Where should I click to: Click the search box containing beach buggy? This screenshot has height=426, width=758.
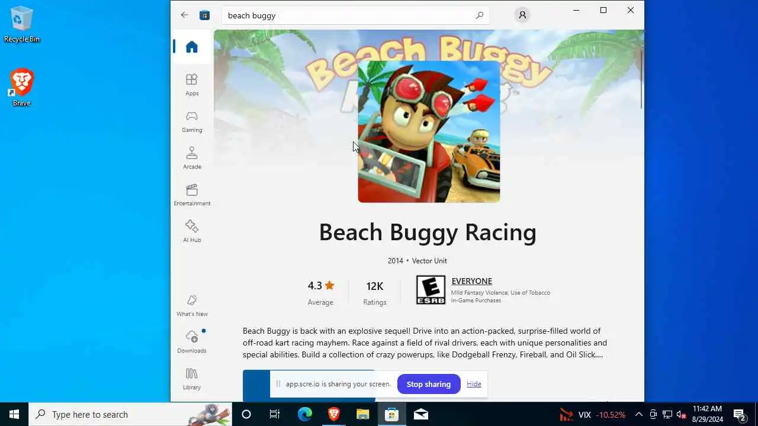click(x=355, y=15)
